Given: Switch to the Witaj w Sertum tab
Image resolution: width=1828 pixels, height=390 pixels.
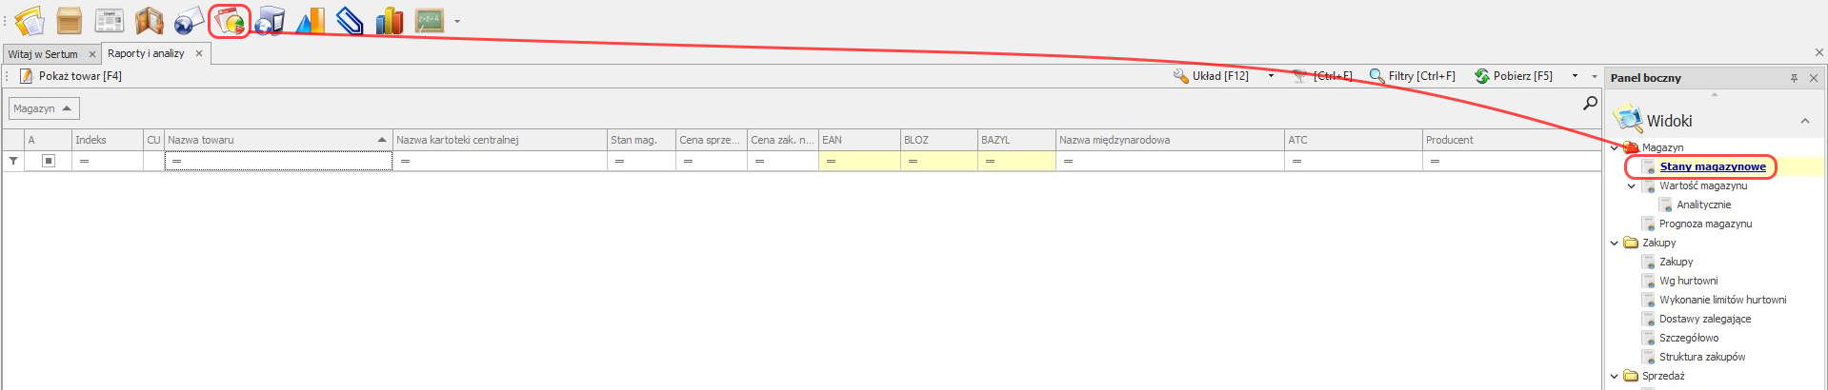Looking at the screenshot, I should [43, 54].
